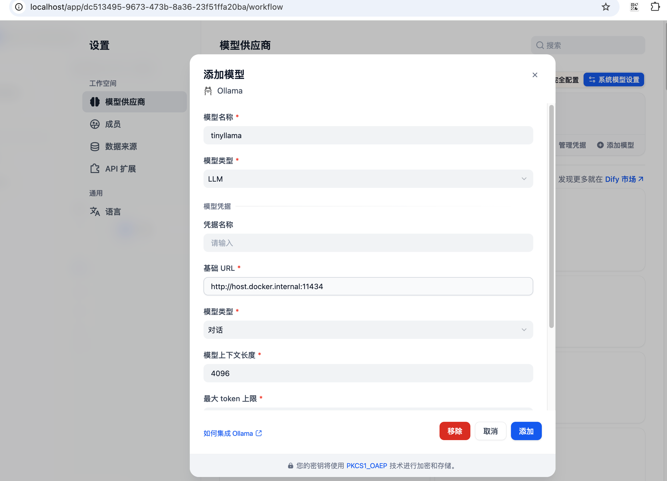Click the API 扩展 extension menu item
The image size is (667, 481).
[120, 169]
